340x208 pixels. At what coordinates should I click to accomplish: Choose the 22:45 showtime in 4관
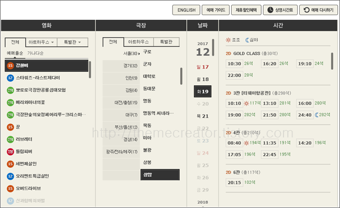click(x=269, y=155)
